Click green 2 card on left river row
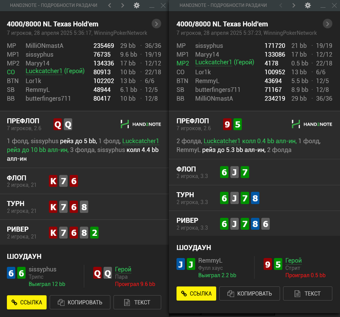This screenshot has height=317, width=340. [x=94, y=232]
